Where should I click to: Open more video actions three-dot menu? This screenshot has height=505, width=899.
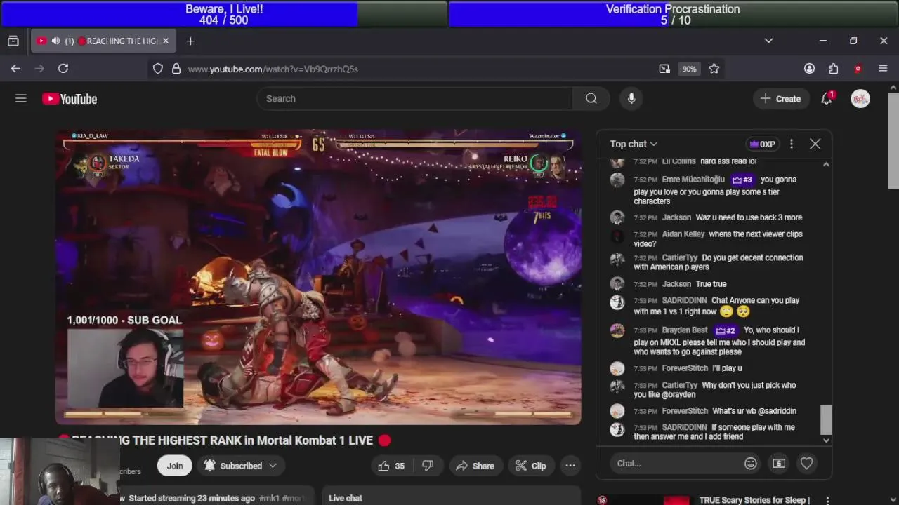tap(570, 466)
